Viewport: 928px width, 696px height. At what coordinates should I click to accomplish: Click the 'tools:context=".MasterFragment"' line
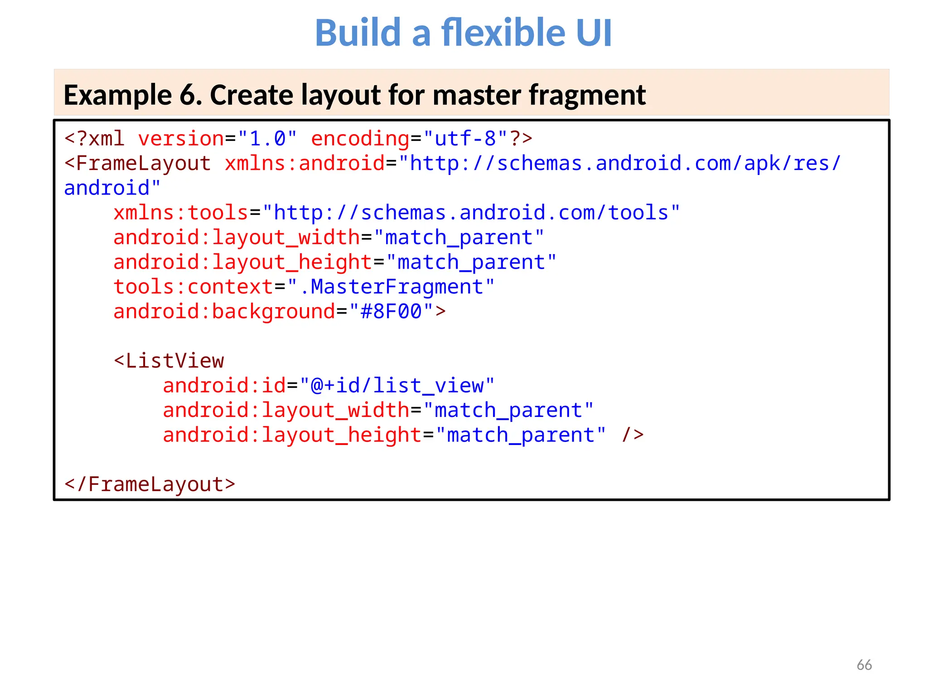(304, 287)
